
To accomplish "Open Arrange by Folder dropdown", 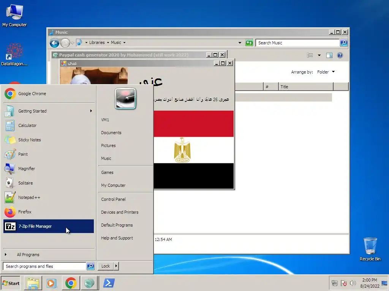I will coord(326,72).
